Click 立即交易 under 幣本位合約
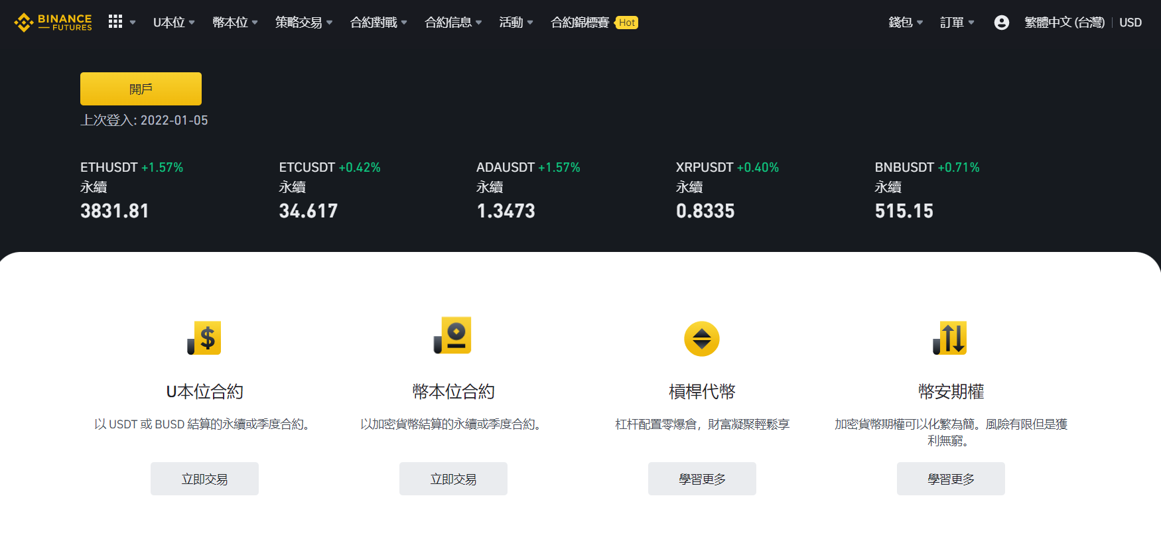The image size is (1161, 551). (453, 479)
